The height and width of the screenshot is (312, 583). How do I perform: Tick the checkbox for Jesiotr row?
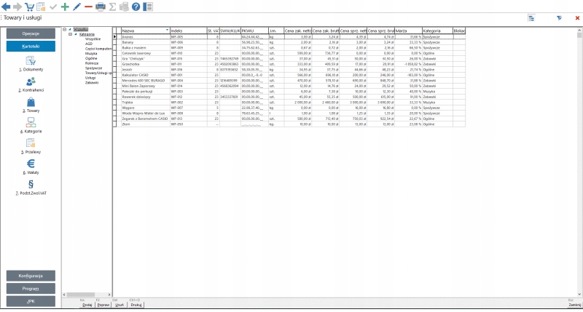115,69
